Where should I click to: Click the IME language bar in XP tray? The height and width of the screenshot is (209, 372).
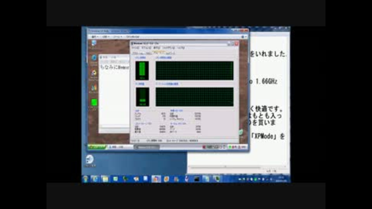coord(214,147)
